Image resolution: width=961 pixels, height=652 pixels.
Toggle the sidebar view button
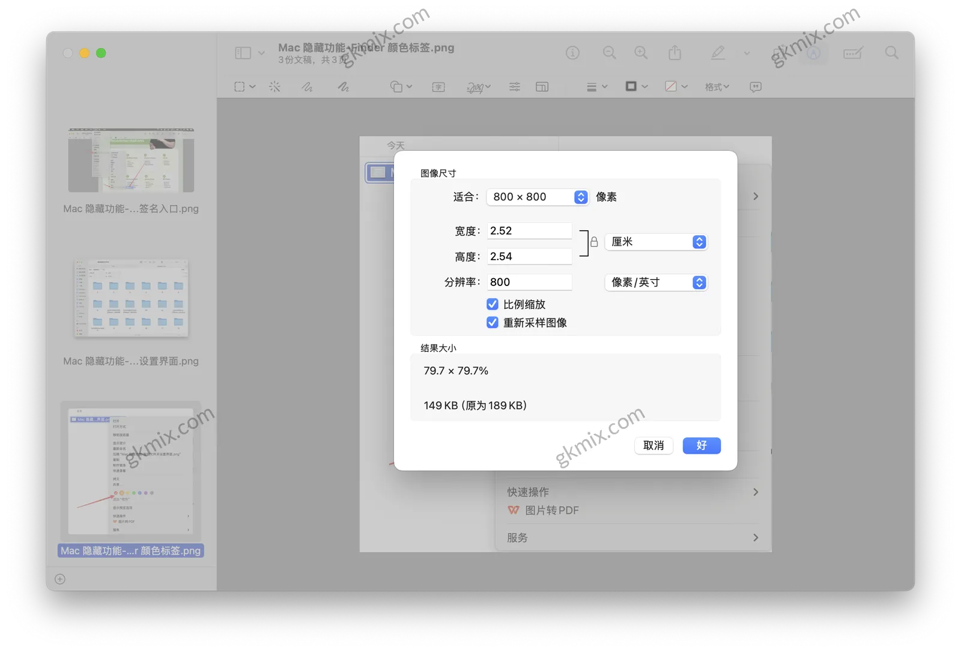243,53
